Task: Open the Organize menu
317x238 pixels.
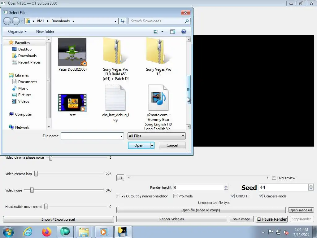Action: 17,32
